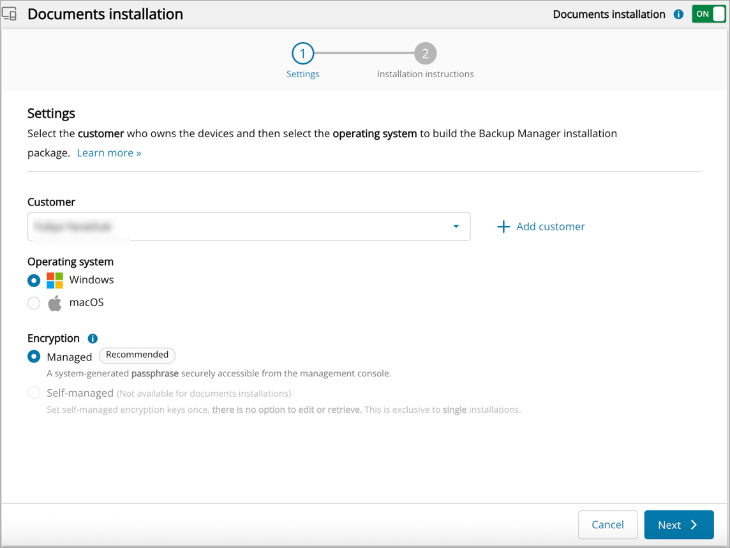Select the Windows radio button
730x548 pixels.
pyautogui.click(x=34, y=280)
